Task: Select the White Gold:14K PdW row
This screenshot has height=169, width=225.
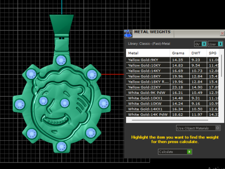Action: pyautogui.click(x=172, y=115)
